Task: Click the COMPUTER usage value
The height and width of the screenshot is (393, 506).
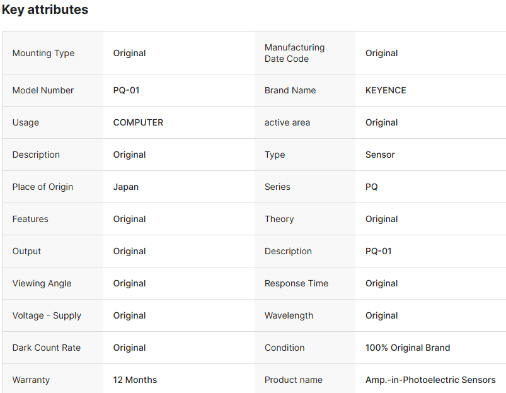Action: (138, 122)
